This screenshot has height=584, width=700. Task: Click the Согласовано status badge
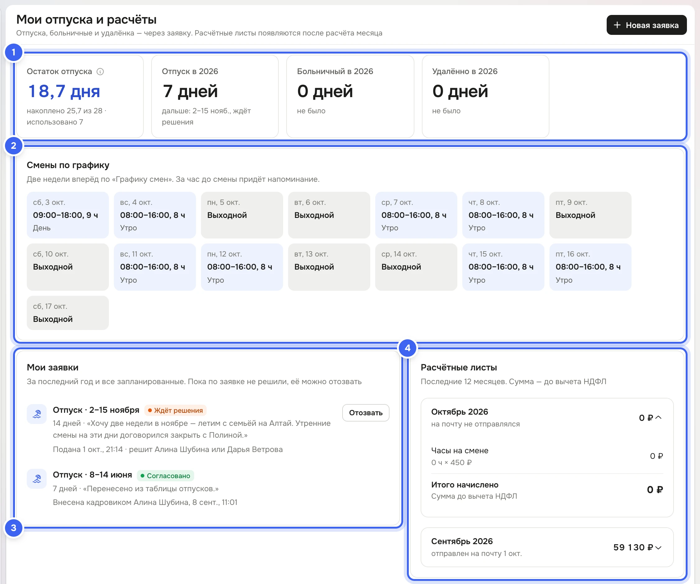pyautogui.click(x=165, y=476)
